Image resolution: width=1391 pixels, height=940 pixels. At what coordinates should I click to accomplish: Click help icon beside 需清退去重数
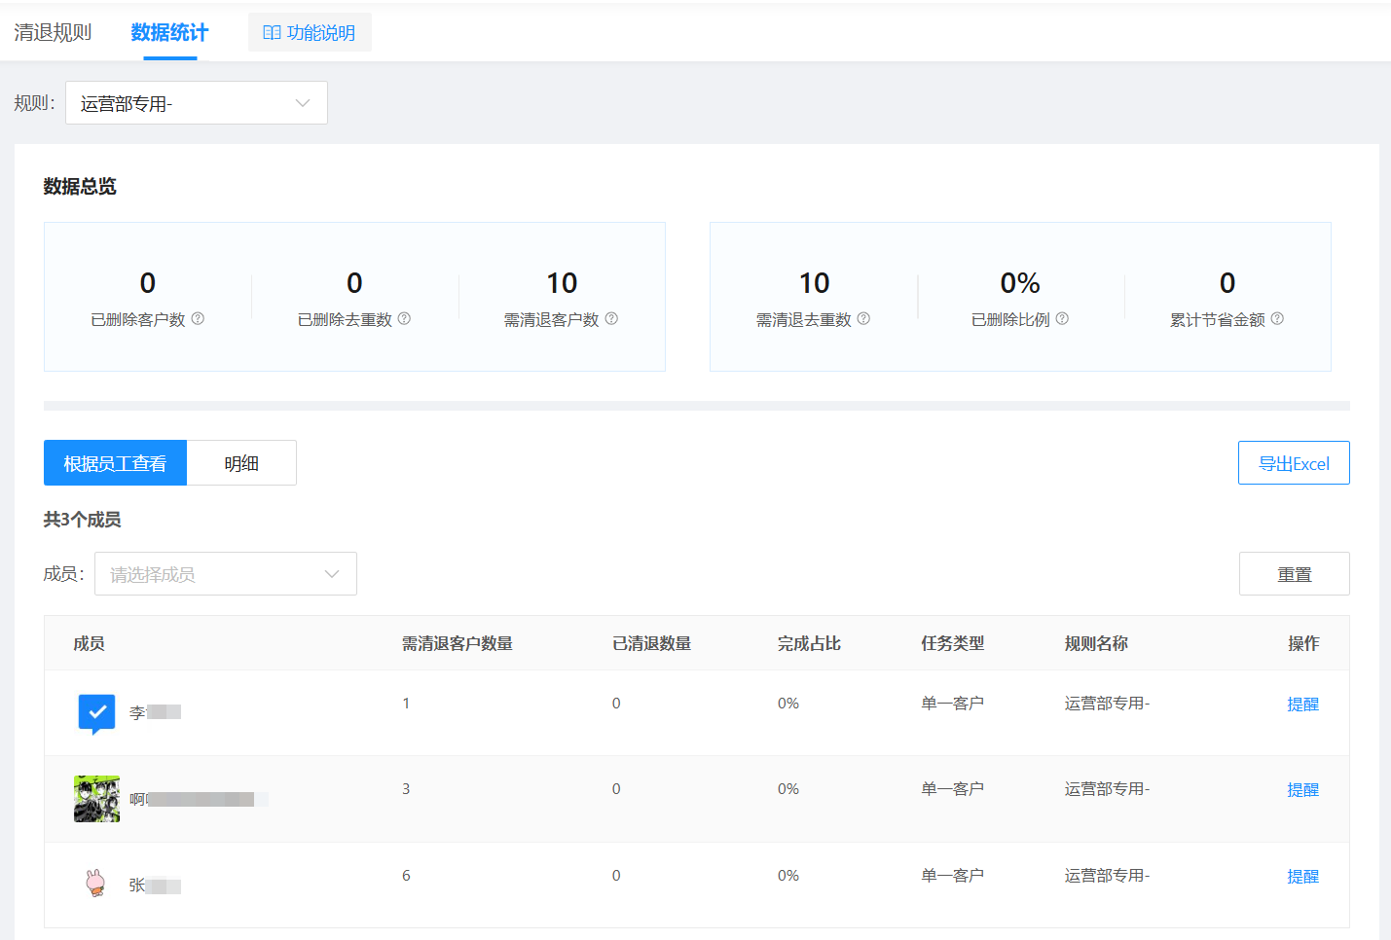pos(863,318)
